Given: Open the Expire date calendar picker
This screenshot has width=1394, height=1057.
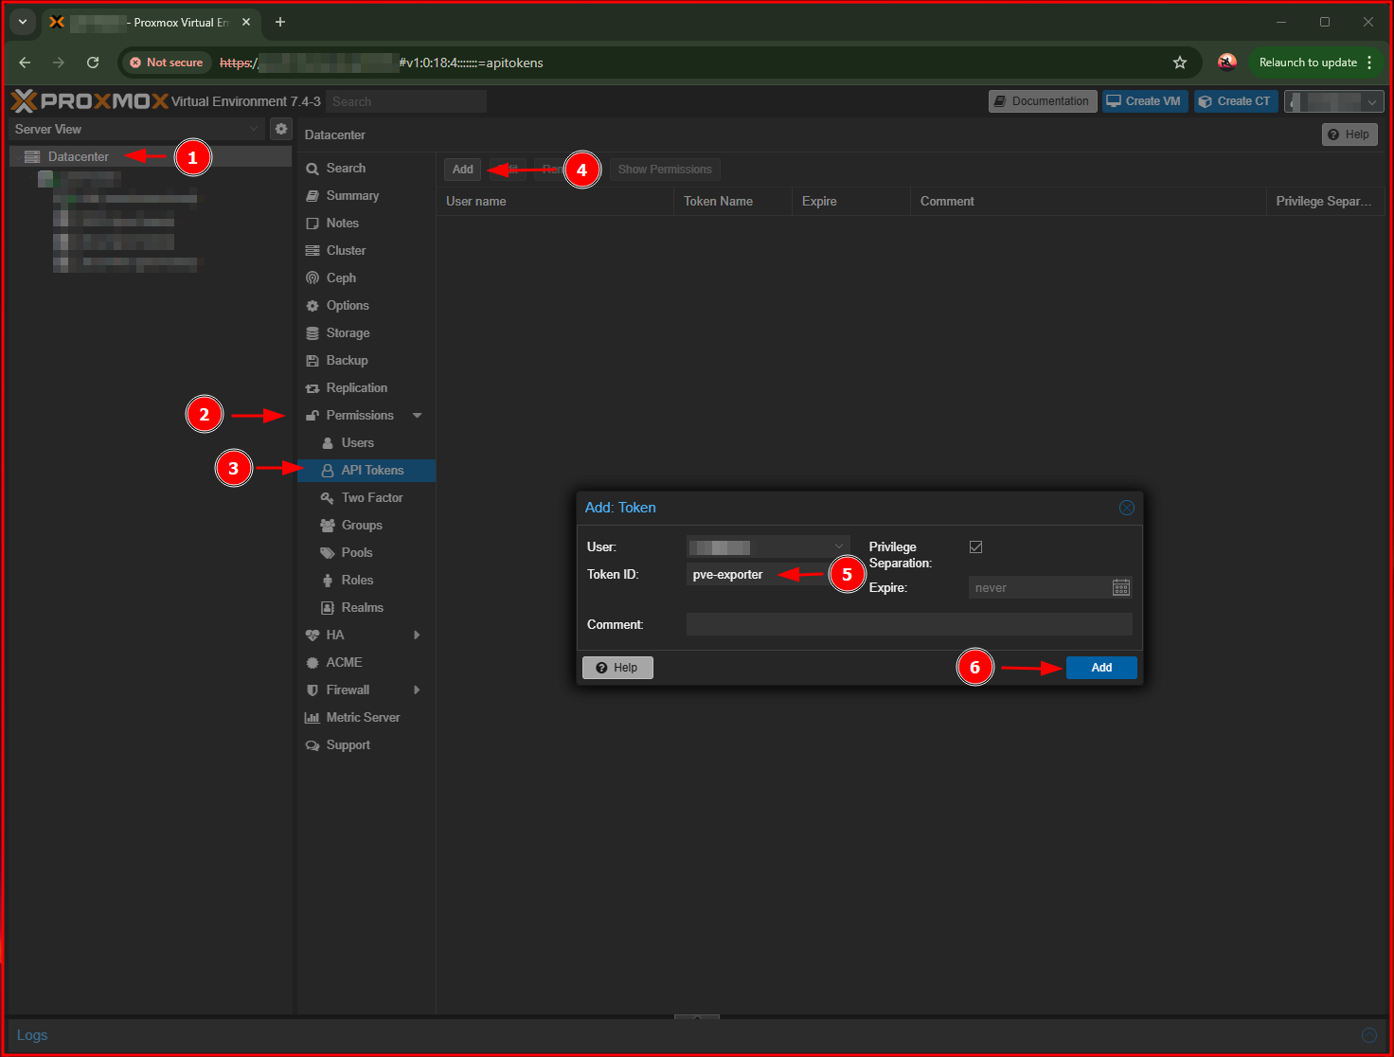Looking at the screenshot, I should point(1121,588).
